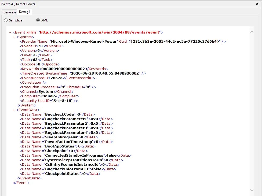Click the Guid value {331c3b3a-2005-44c2-ac5e-77220c37d6b4}
262x196 pixels.
tap(175, 41)
